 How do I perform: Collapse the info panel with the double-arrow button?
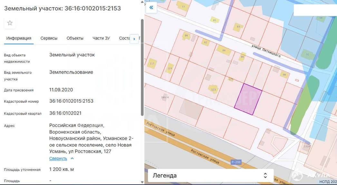point(151,8)
